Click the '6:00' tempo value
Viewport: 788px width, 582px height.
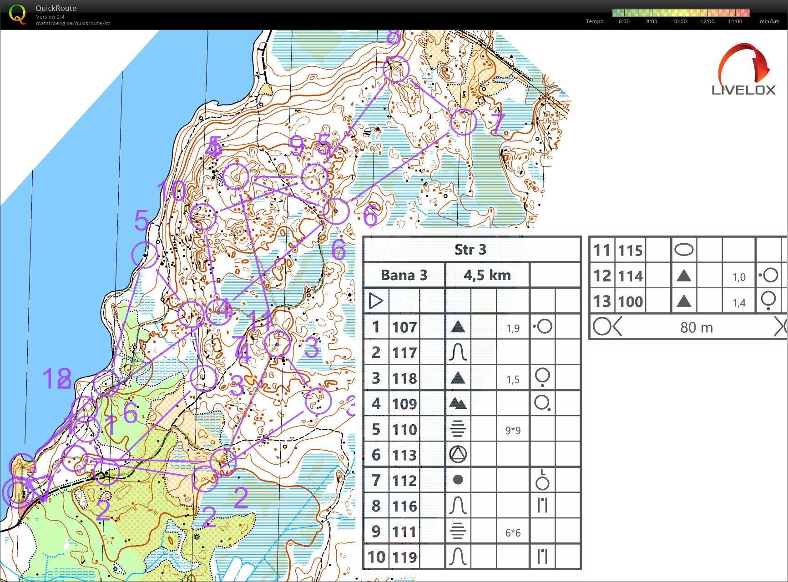[624, 21]
